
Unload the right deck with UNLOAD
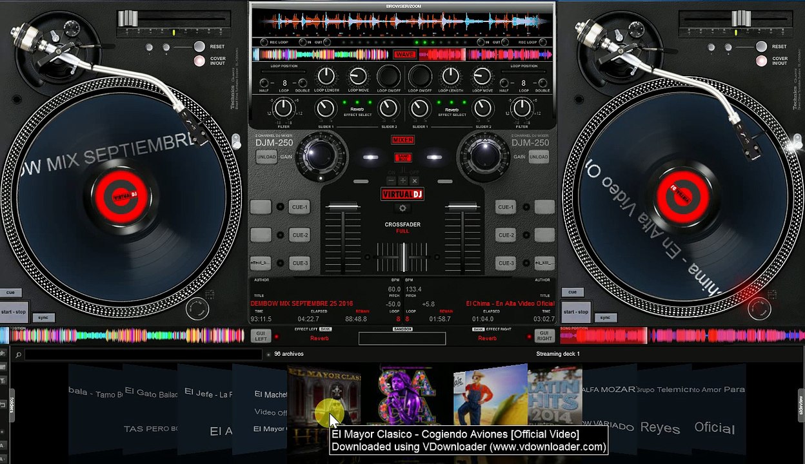click(539, 157)
